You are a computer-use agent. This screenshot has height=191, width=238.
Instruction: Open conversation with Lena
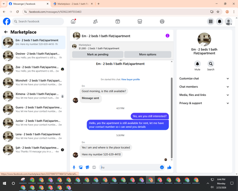click(33, 137)
